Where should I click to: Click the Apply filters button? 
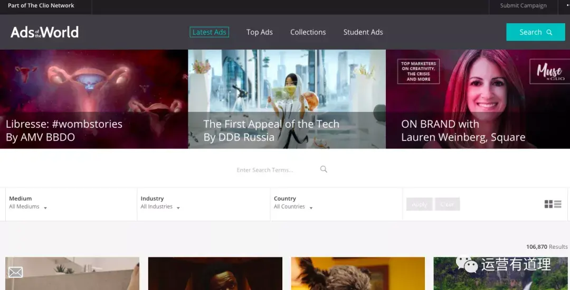pos(419,204)
